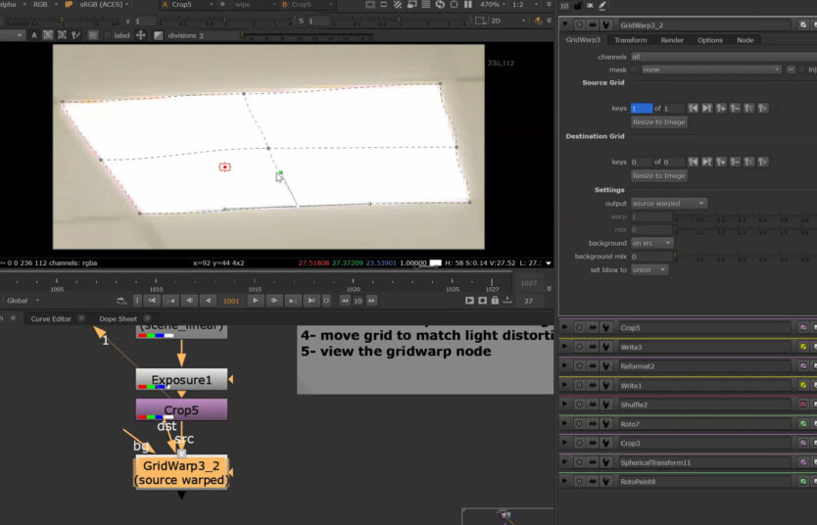Toggle the inject checkbox beside mask

[803, 70]
